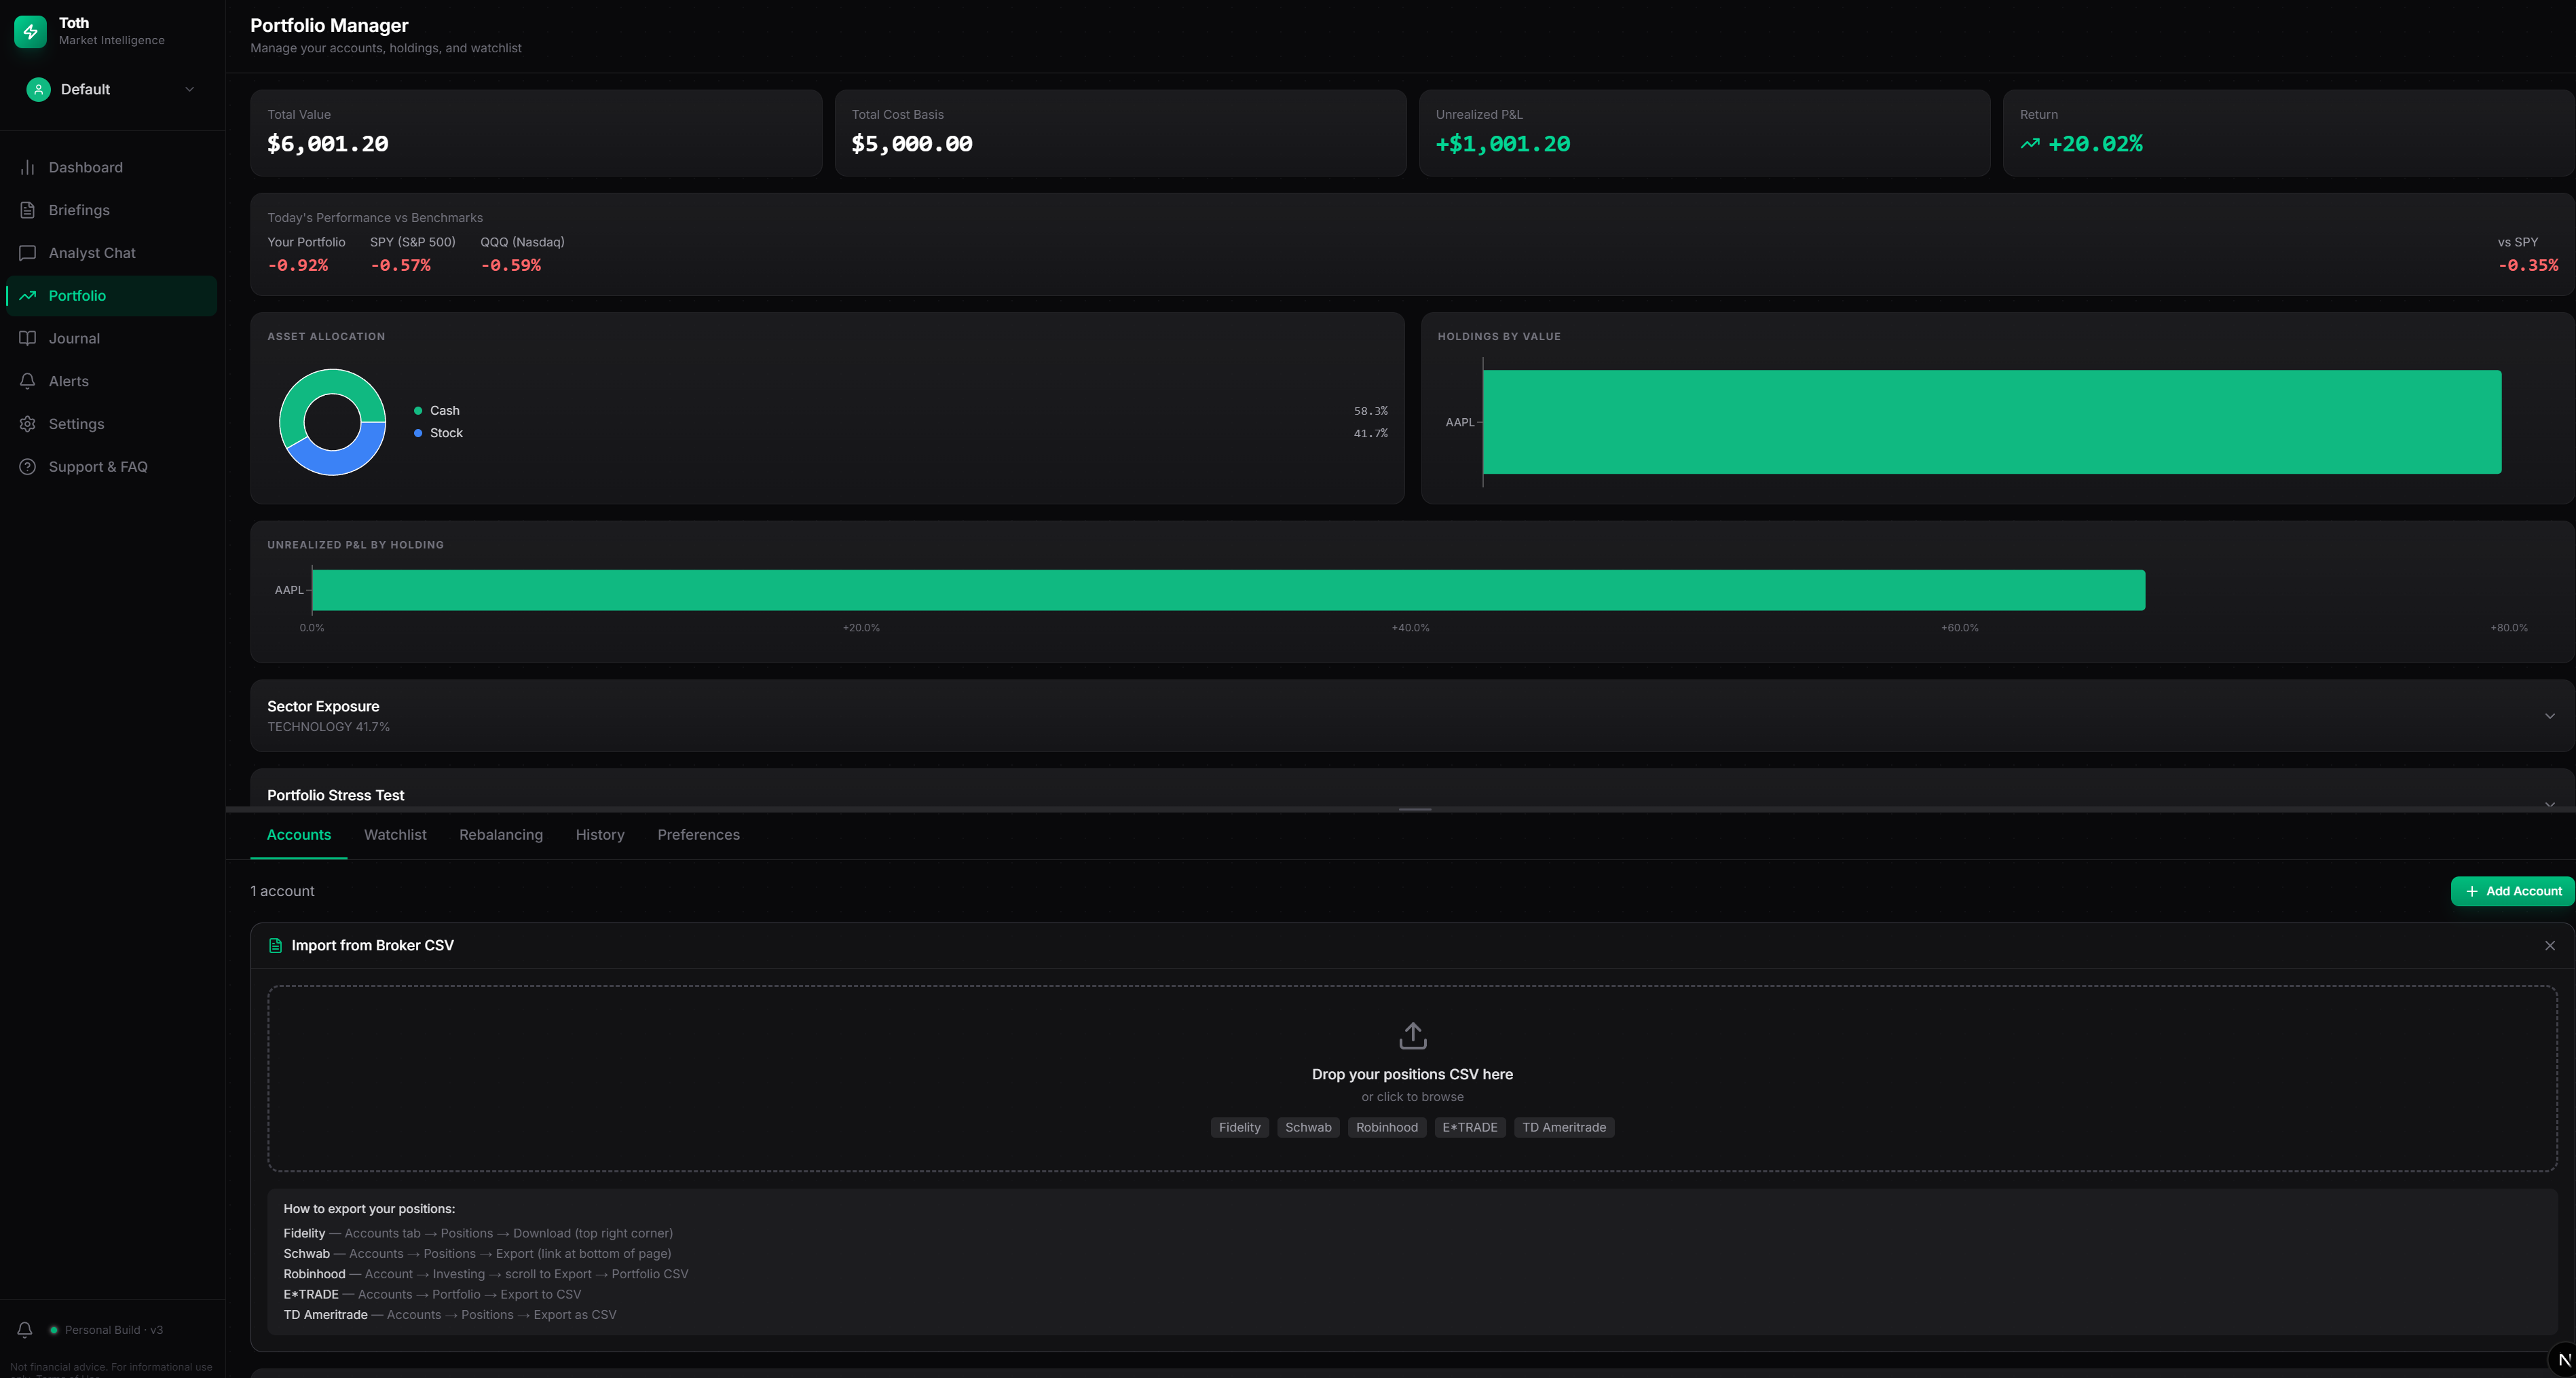The height and width of the screenshot is (1378, 2576).
Task: Click the Toth lightning bolt logo
Action: click(30, 31)
